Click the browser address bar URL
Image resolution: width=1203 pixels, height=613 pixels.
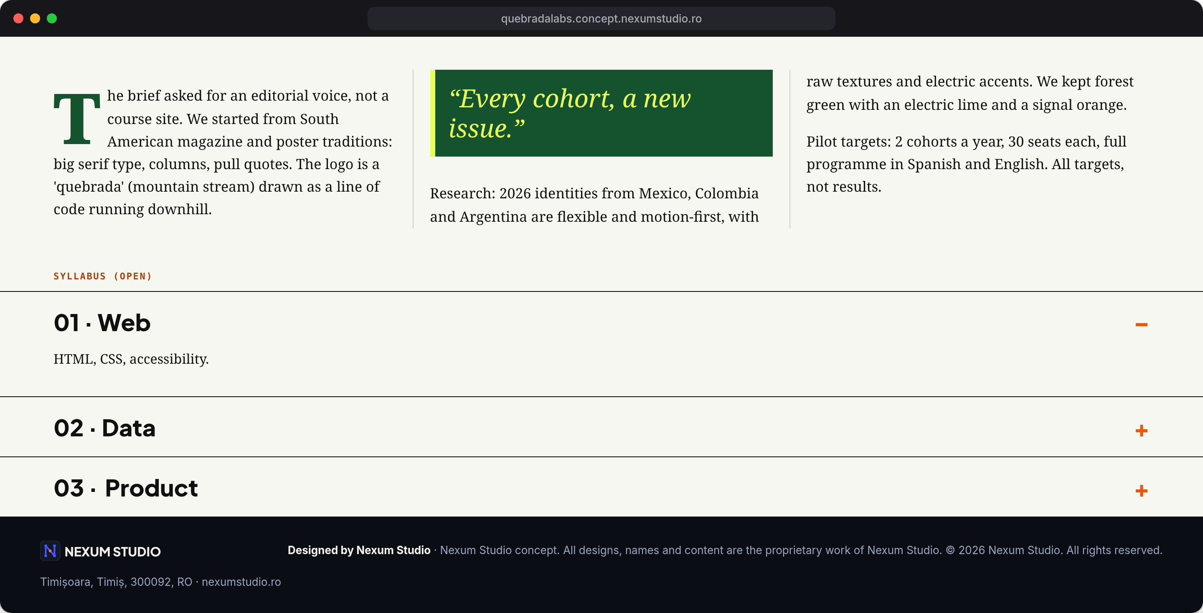point(601,18)
